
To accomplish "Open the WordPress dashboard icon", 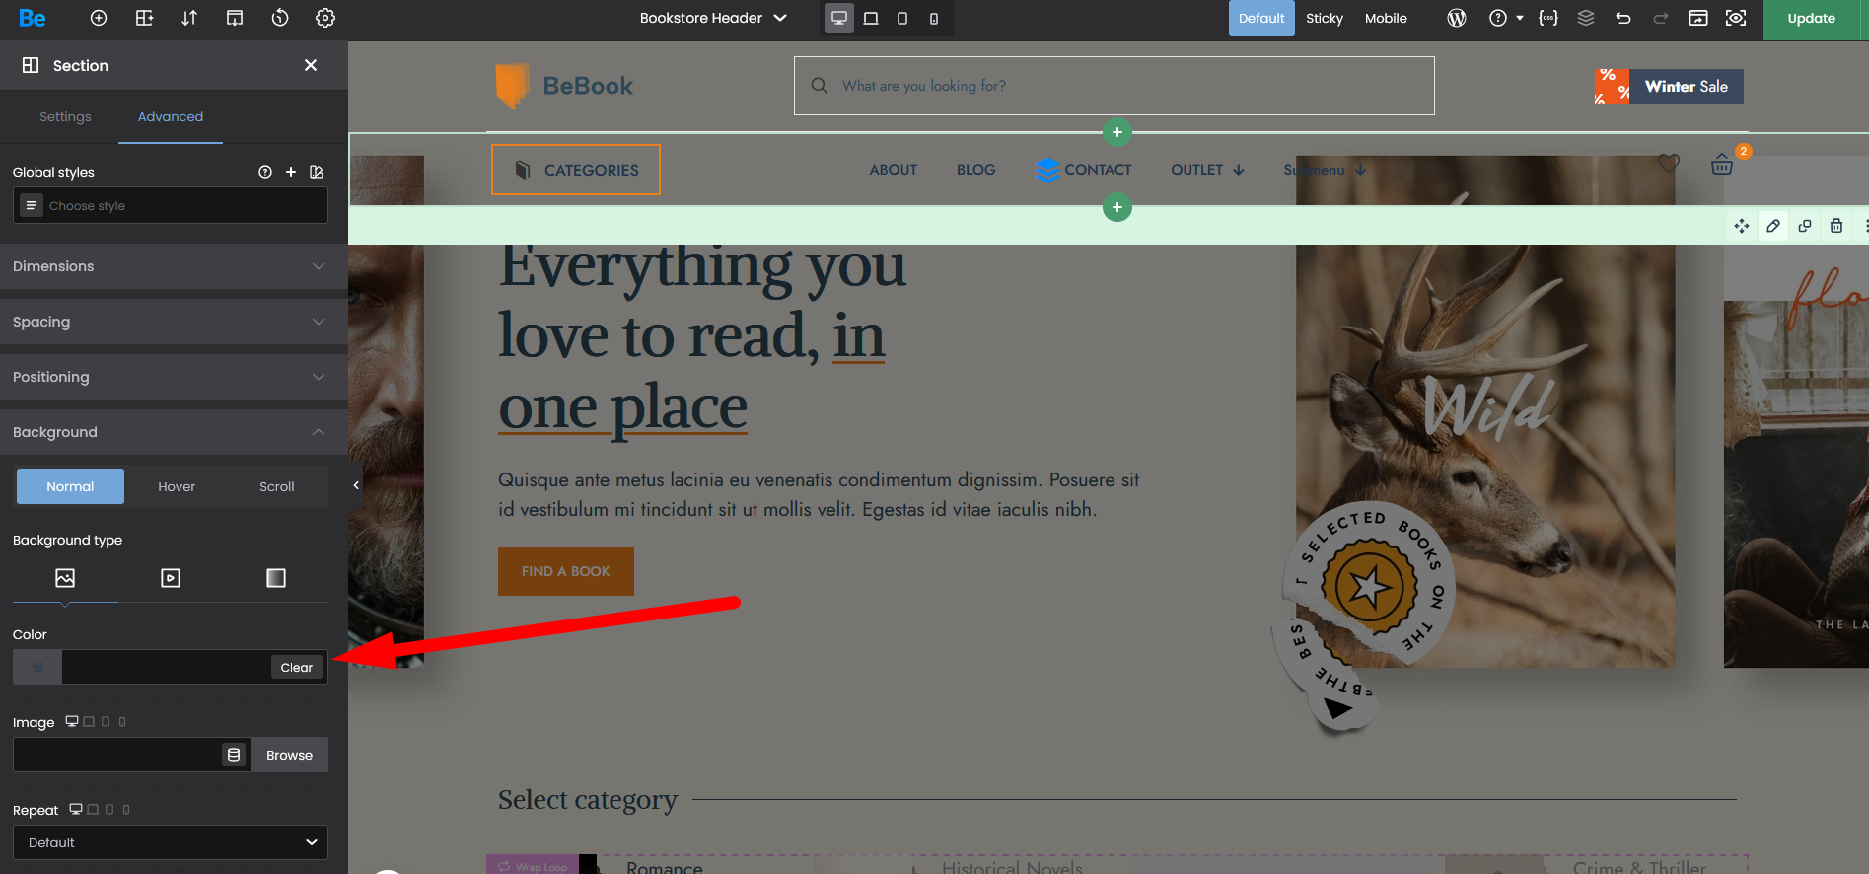I will pyautogui.click(x=1456, y=18).
